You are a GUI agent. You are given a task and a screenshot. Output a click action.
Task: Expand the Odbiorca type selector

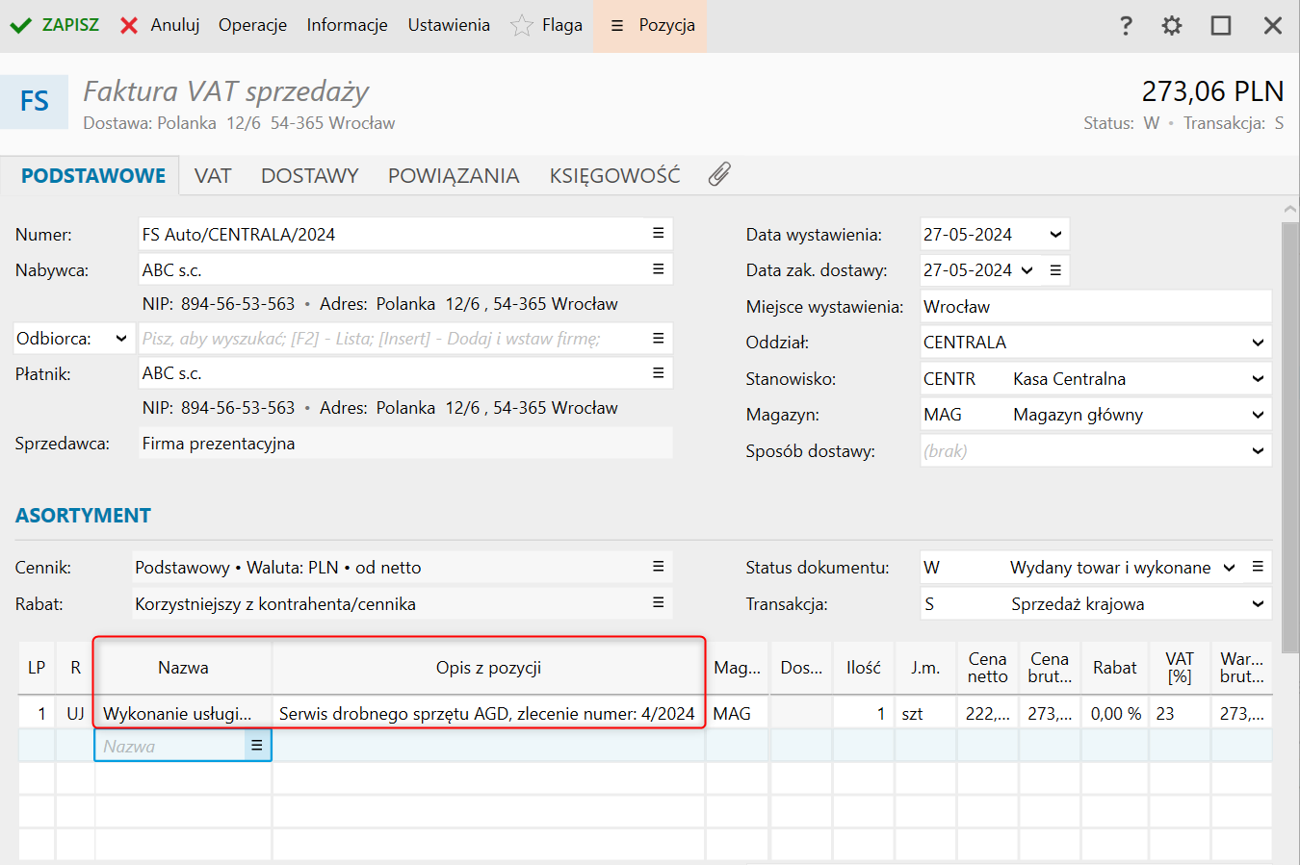[x=121, y=339]
